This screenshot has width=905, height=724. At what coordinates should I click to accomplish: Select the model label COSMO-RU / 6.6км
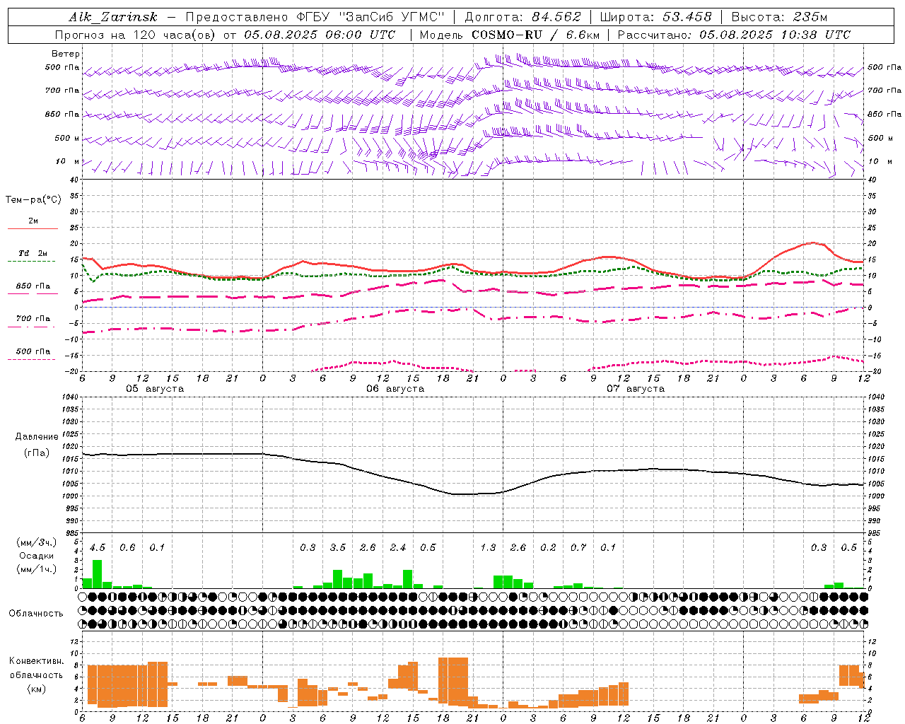click(536, 35)
